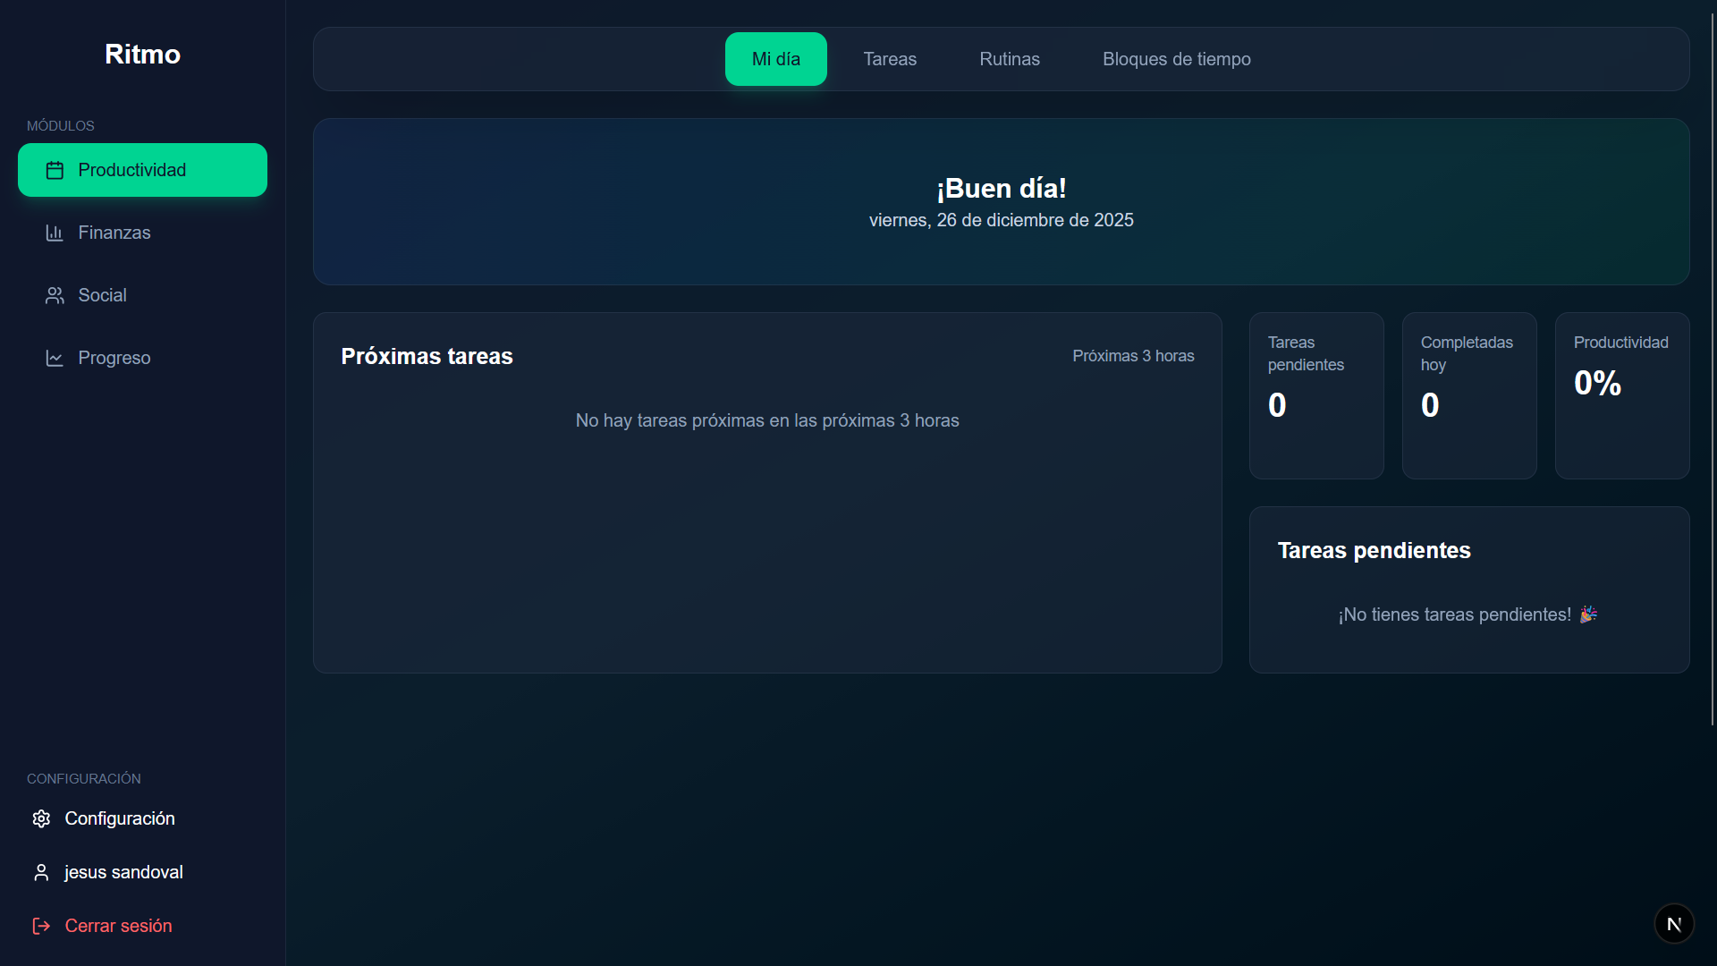Click the circular N button bottom right

1674,923
